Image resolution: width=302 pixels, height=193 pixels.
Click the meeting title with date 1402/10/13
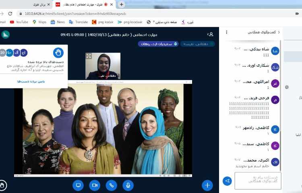click(x=109, y=35)
